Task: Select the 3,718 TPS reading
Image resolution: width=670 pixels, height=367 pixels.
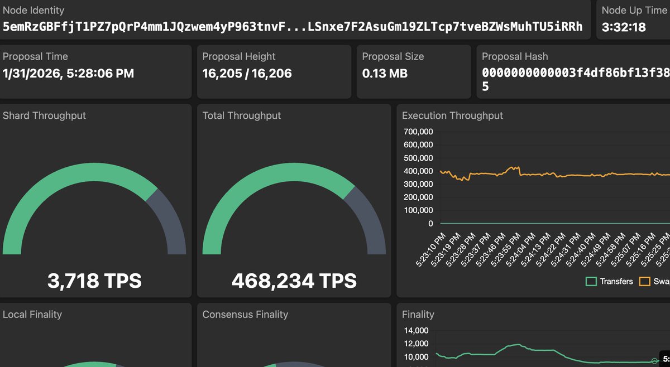Action: click(x=94, y=281)
